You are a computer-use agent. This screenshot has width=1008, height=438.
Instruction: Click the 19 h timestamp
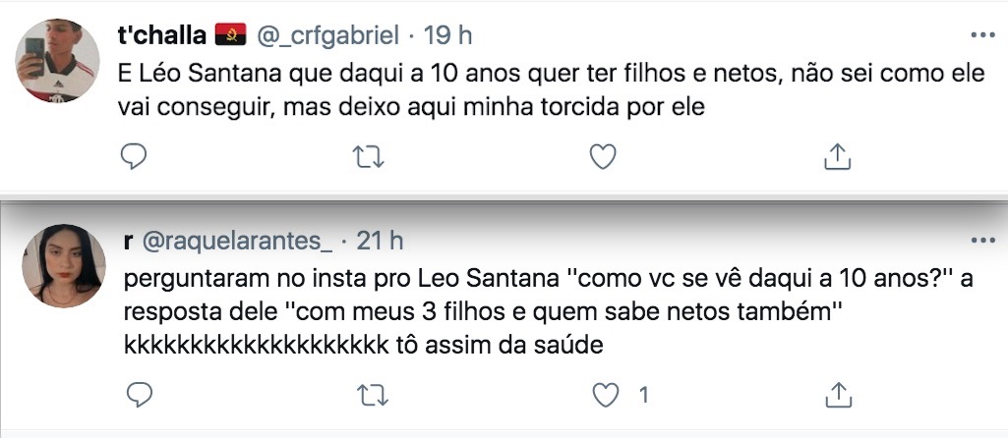tap(447, 36)
